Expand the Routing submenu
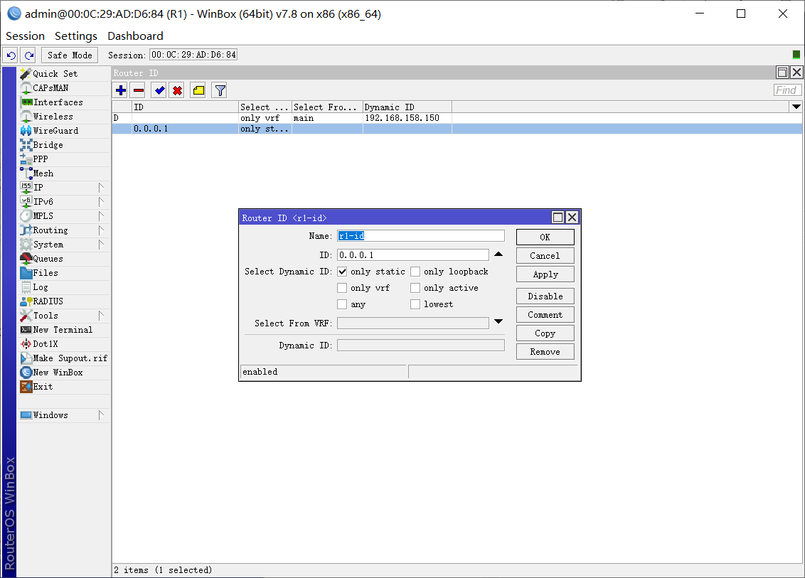 [x=101, y=230]
